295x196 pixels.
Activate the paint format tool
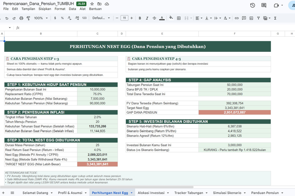[28, 18]
